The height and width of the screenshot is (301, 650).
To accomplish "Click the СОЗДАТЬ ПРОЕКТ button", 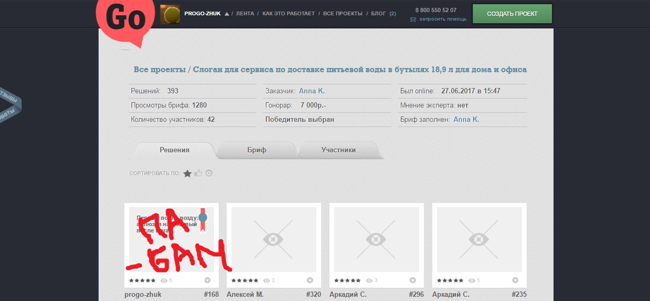I will point(512,14).
